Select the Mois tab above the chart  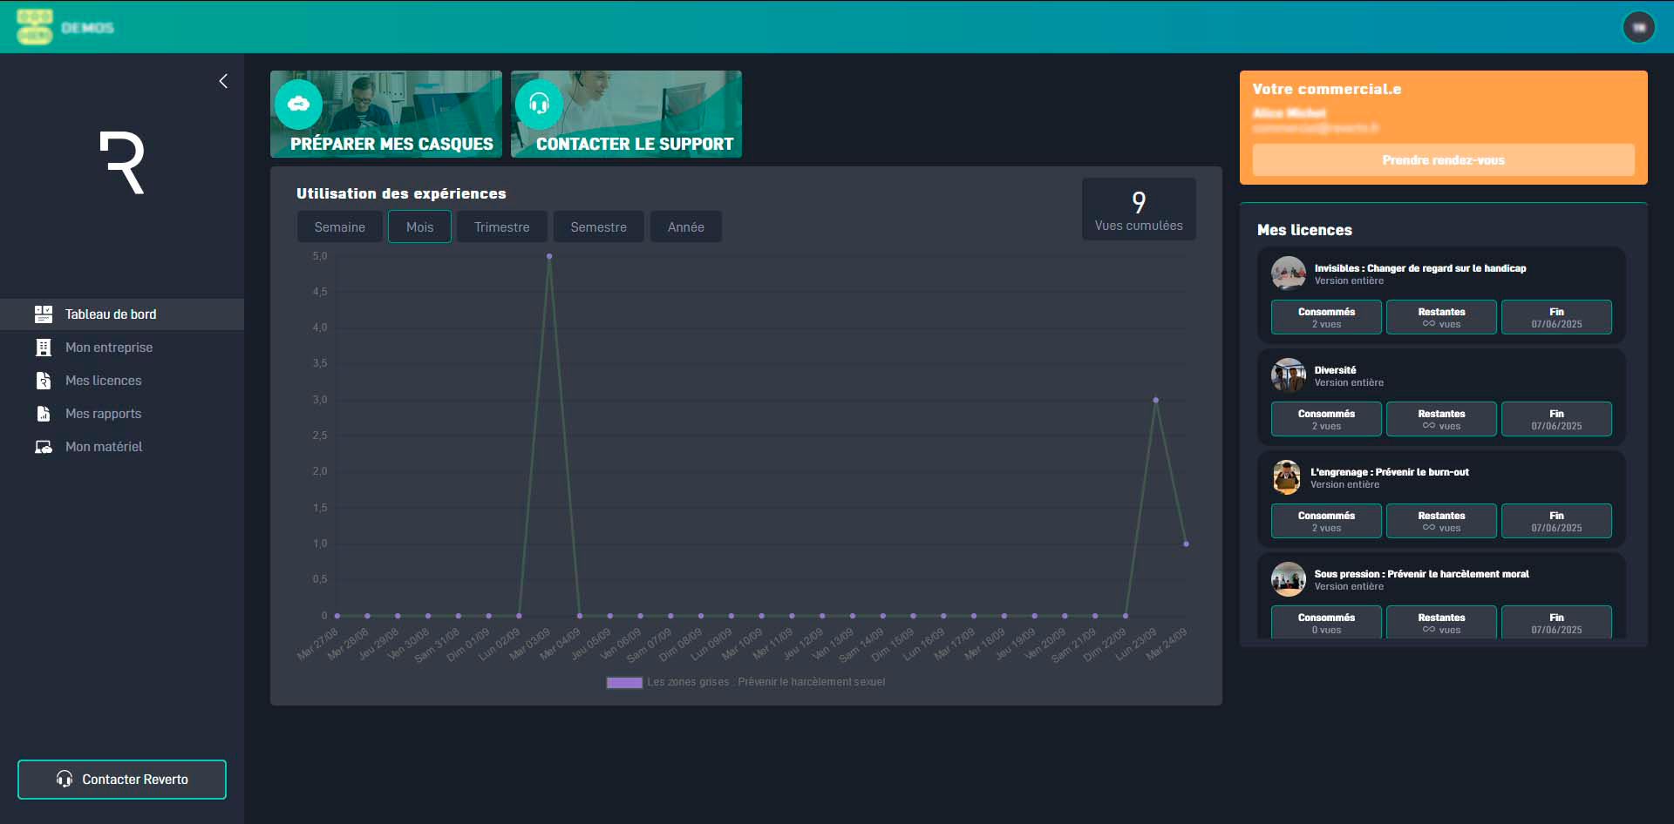pyautogui.click(x=419, y=226)
